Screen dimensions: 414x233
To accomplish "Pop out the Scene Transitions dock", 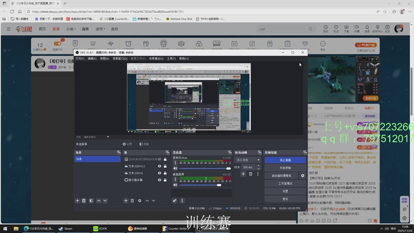I will [259, 153].
